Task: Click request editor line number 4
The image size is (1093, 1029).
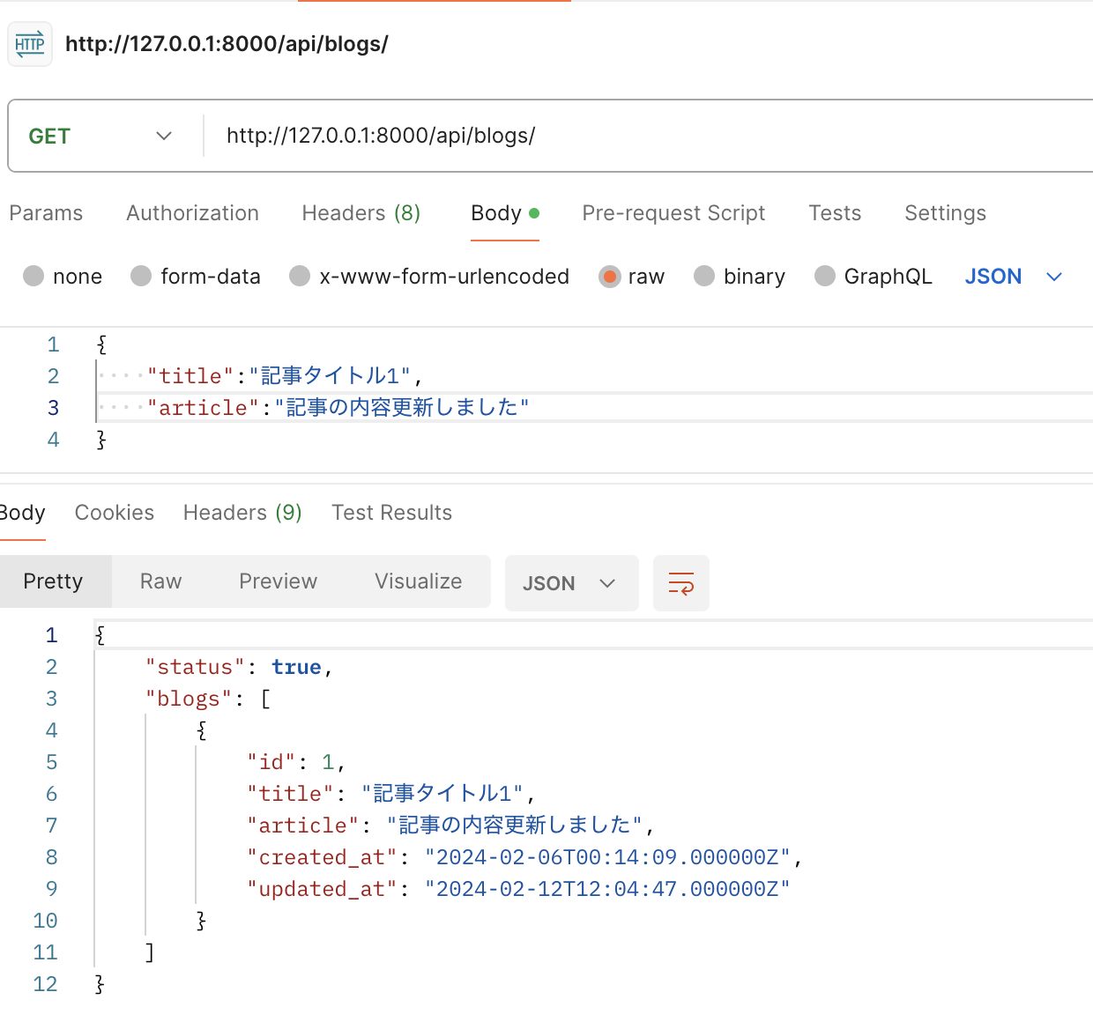Action: coord(53,440)
